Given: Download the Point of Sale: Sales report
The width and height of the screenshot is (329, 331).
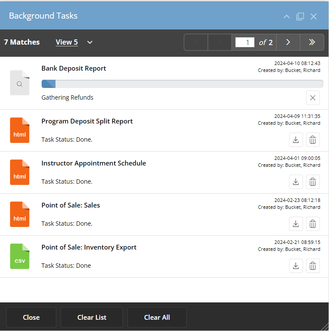Looking at the screenshot, I should pyautogui.click(x=296, y=224).
